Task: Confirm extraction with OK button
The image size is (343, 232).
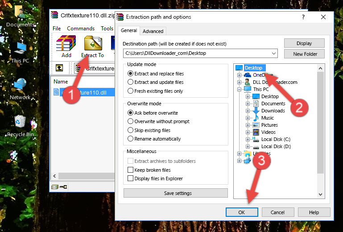Action: pyautogui.click(x=242, y=212)
